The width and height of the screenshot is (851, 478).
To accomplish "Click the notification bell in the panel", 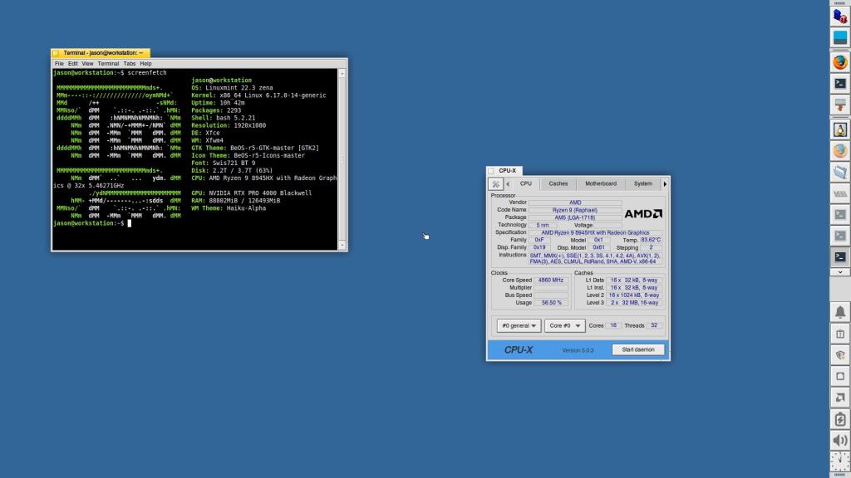I will [840, 312].
